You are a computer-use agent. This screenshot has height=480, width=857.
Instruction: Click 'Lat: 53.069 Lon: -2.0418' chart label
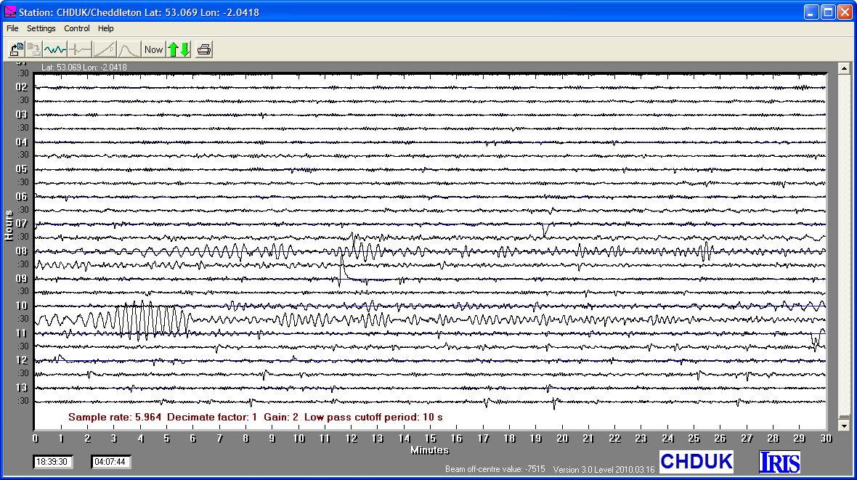point(84,68)
